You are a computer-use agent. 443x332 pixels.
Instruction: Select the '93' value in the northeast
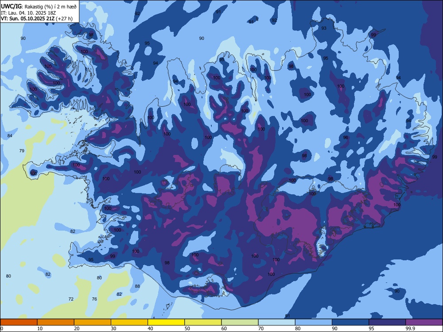[x=324, y=28]
